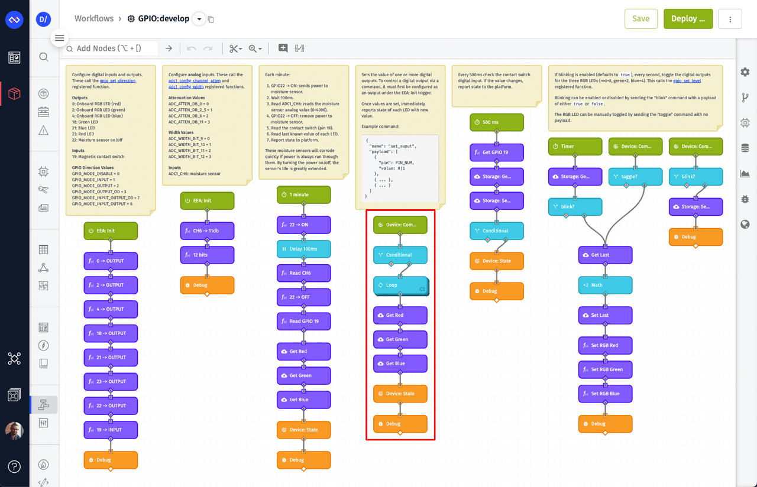757x487 pixels.
Task: Open the compass icon in sidebar
Action: tap(44, 345)
